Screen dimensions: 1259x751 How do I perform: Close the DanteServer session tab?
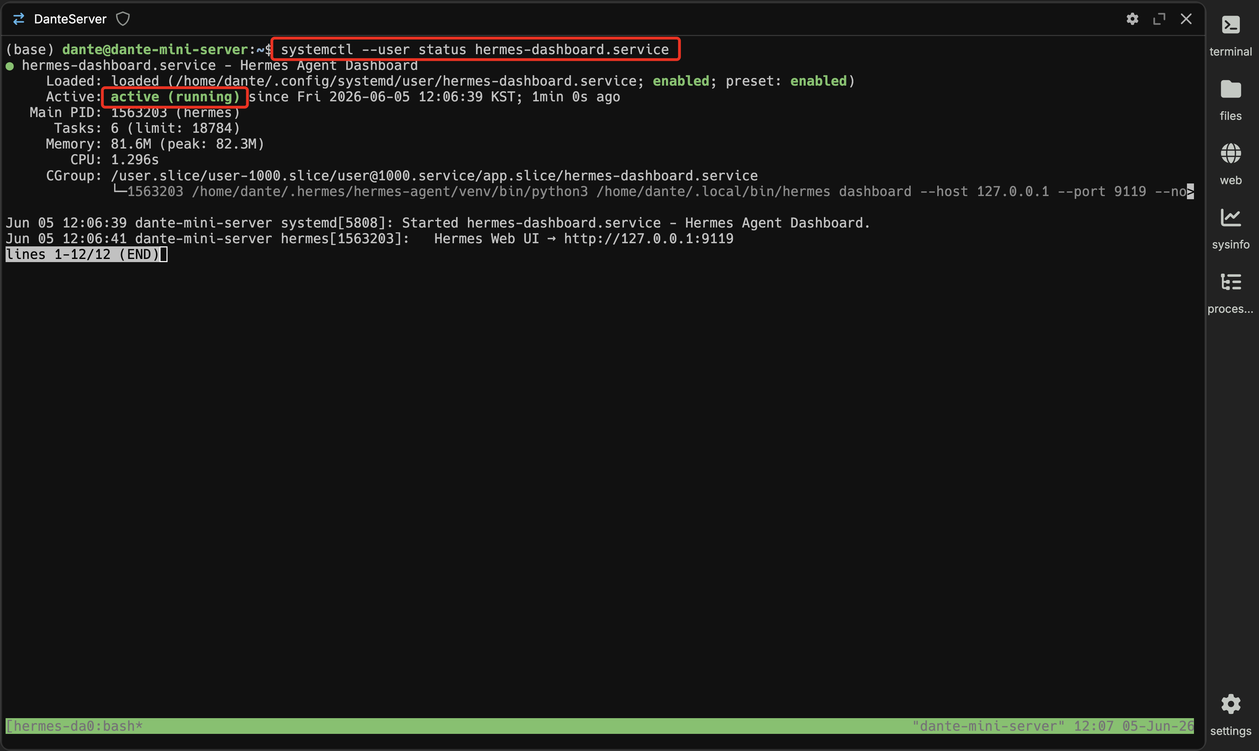pyautogui.click(x=1186, y=19)
